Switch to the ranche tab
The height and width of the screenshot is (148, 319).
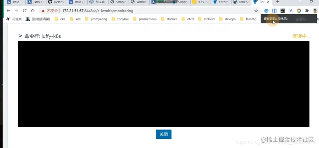[x=242, y=2]
